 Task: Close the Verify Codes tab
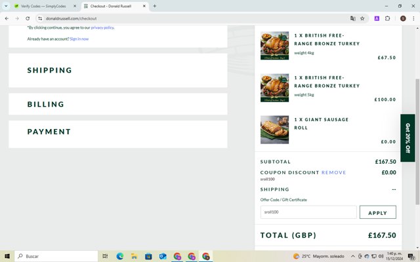coord(75,6)
